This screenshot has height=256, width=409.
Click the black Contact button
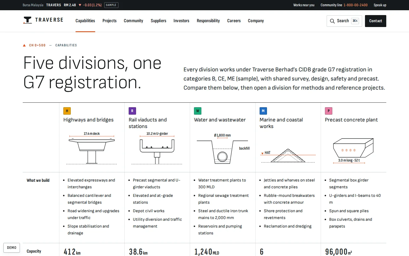pyautogui.click(x=375, y=21)
